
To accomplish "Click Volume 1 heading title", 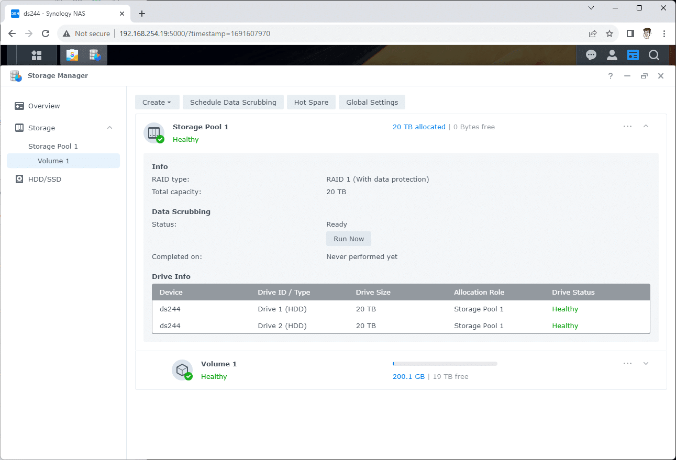I will click(x=219, y=364).
